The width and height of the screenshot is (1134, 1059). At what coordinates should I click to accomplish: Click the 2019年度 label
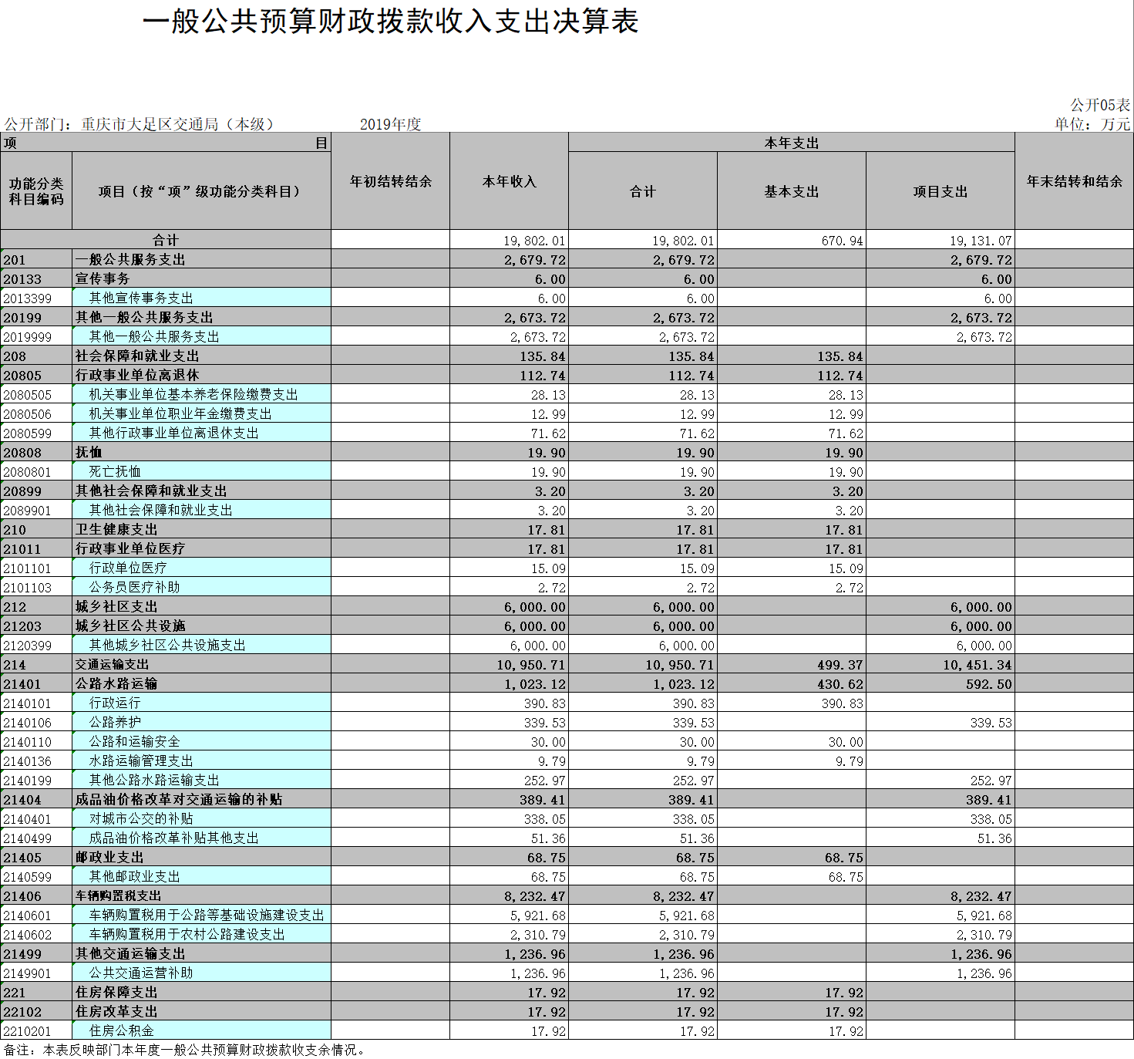(x=391, y=124)
